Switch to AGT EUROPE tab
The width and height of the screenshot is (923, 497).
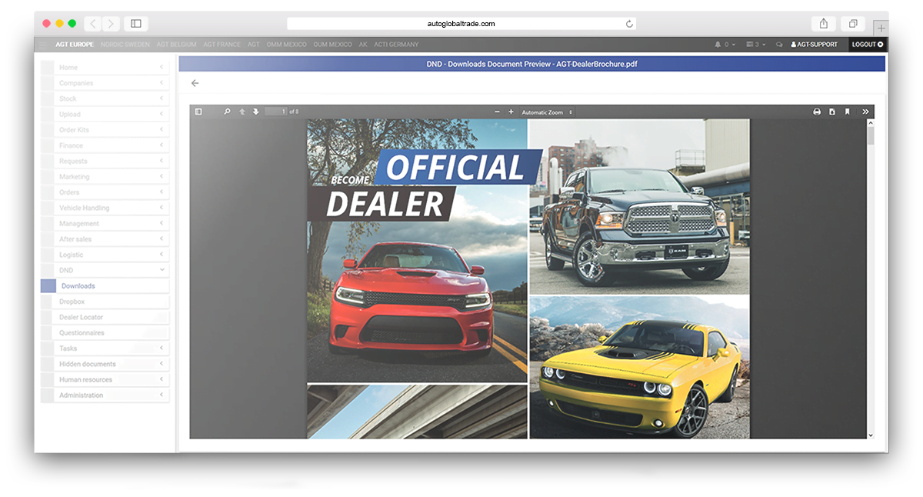[x=73, y=45]
